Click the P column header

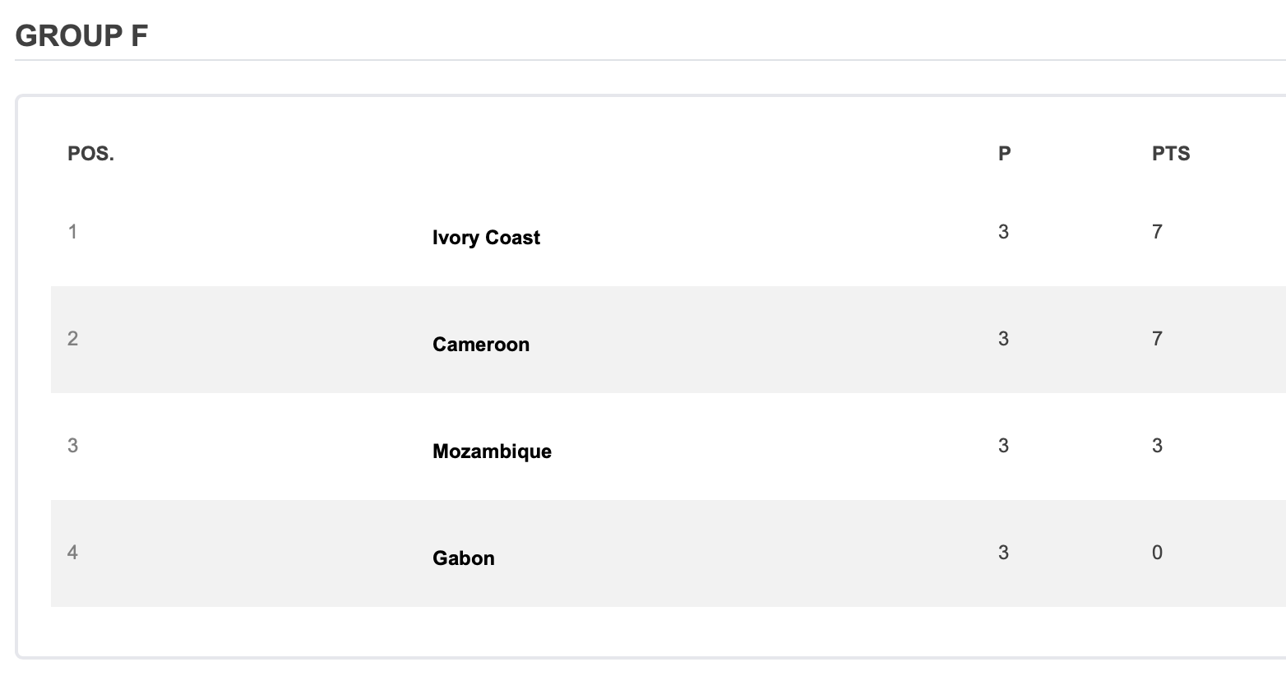coord(1004,154)
